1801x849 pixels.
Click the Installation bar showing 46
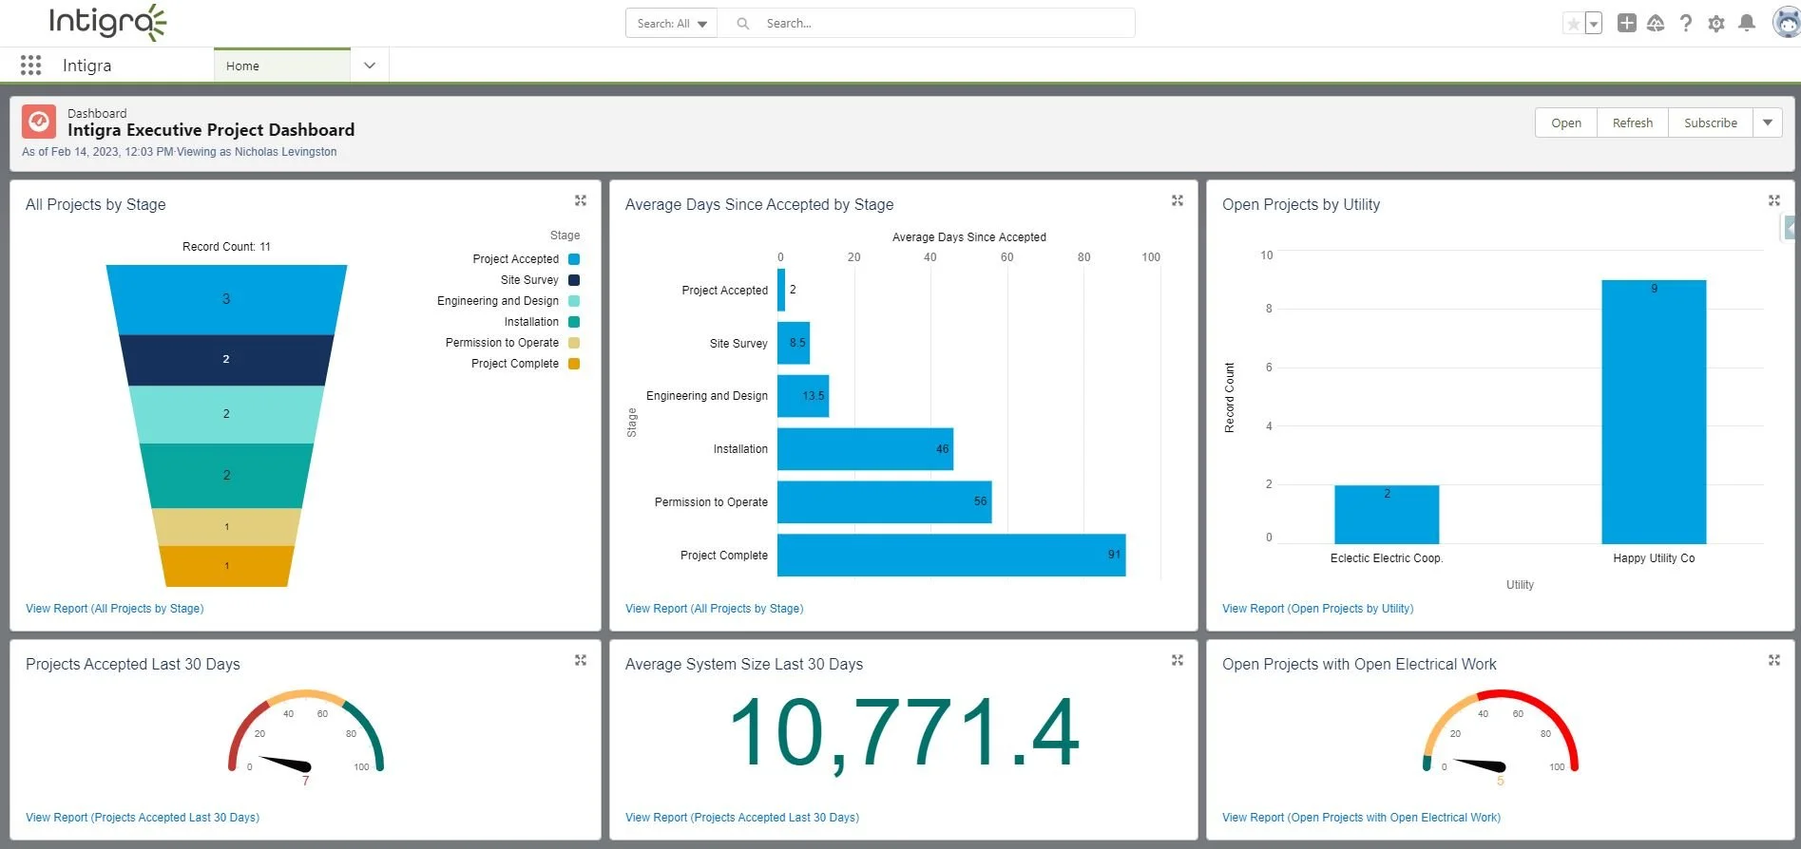[865, 449]
